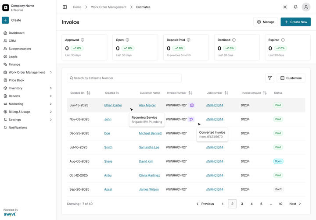Open the notifications bell icon
The height and width of the screenshot is (220, 316).
point(295,7)
